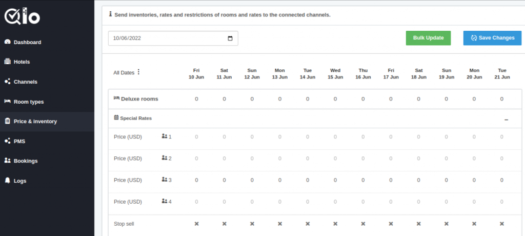Click the Logs bell icon
Viewport: 525px width, 236px height.
click(x=7, y=181)
